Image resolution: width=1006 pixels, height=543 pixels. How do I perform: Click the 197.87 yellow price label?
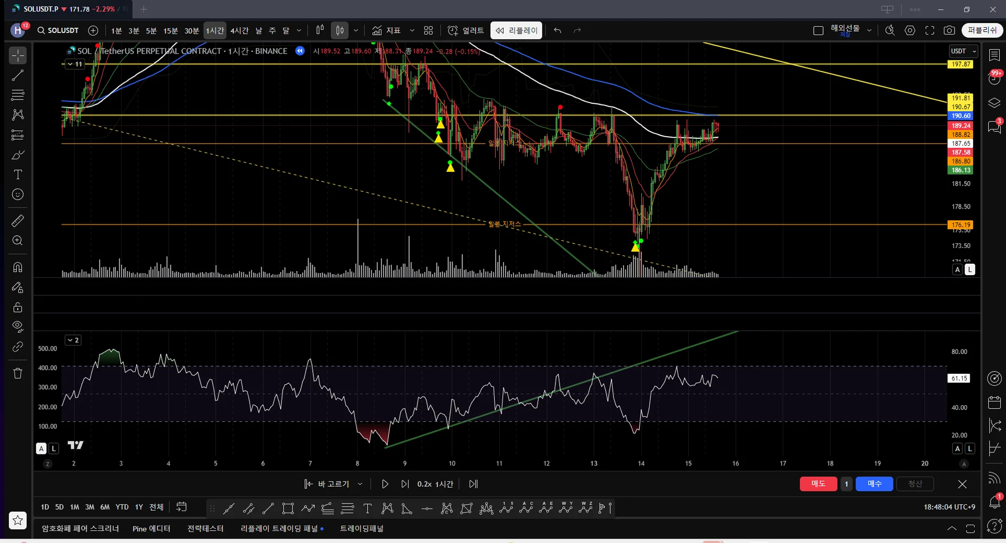tap(961, 64)
